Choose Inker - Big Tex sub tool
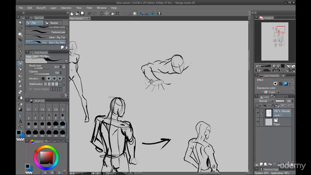 pyautogui.click(x=46, y=37)
